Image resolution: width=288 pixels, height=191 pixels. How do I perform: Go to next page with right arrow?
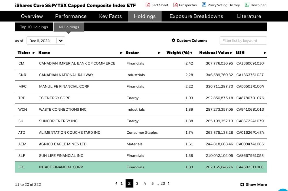pos(168,183)
